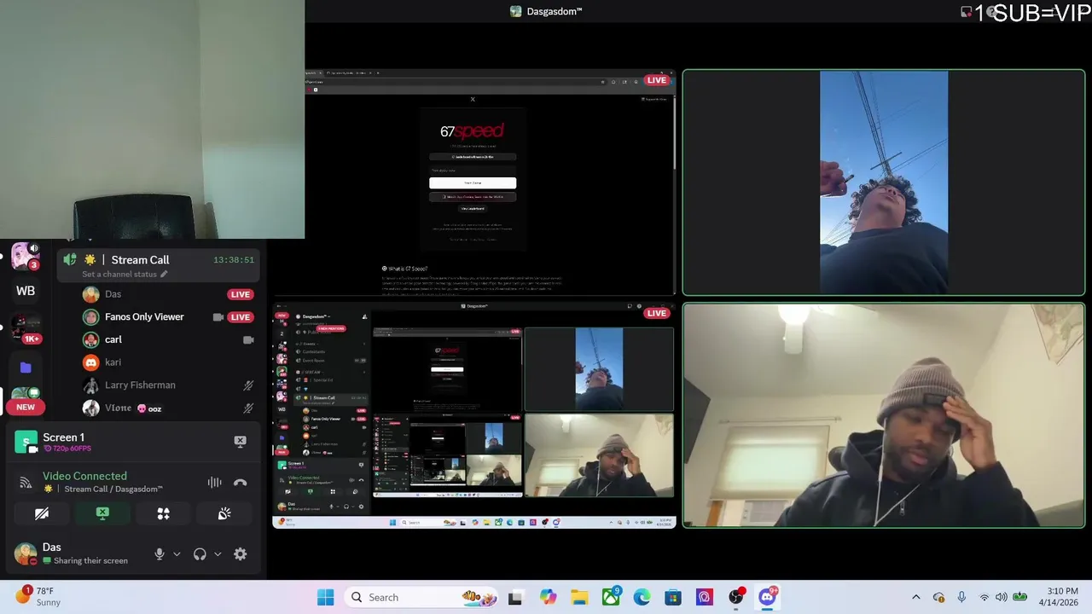Open the soundboard button
This screenshot has width=1092, height=614.
pos(224,513)
